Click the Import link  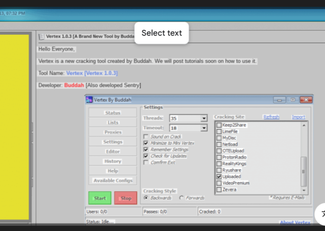(x=298, y=117)
